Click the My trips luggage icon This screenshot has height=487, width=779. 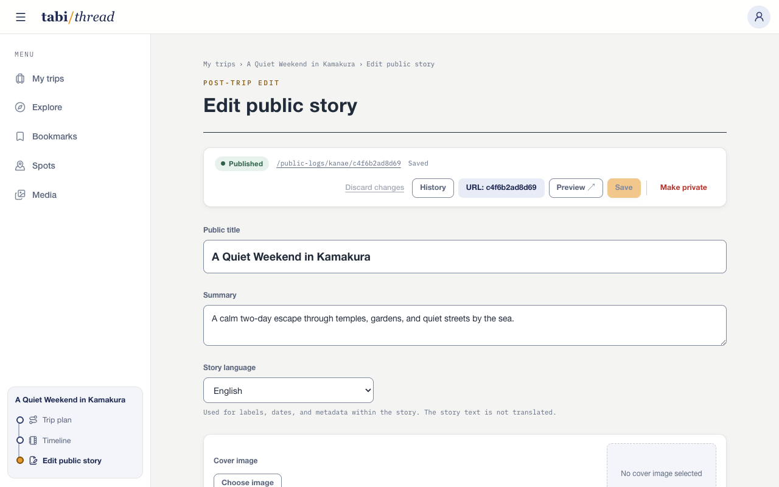[x=20, y=79]
